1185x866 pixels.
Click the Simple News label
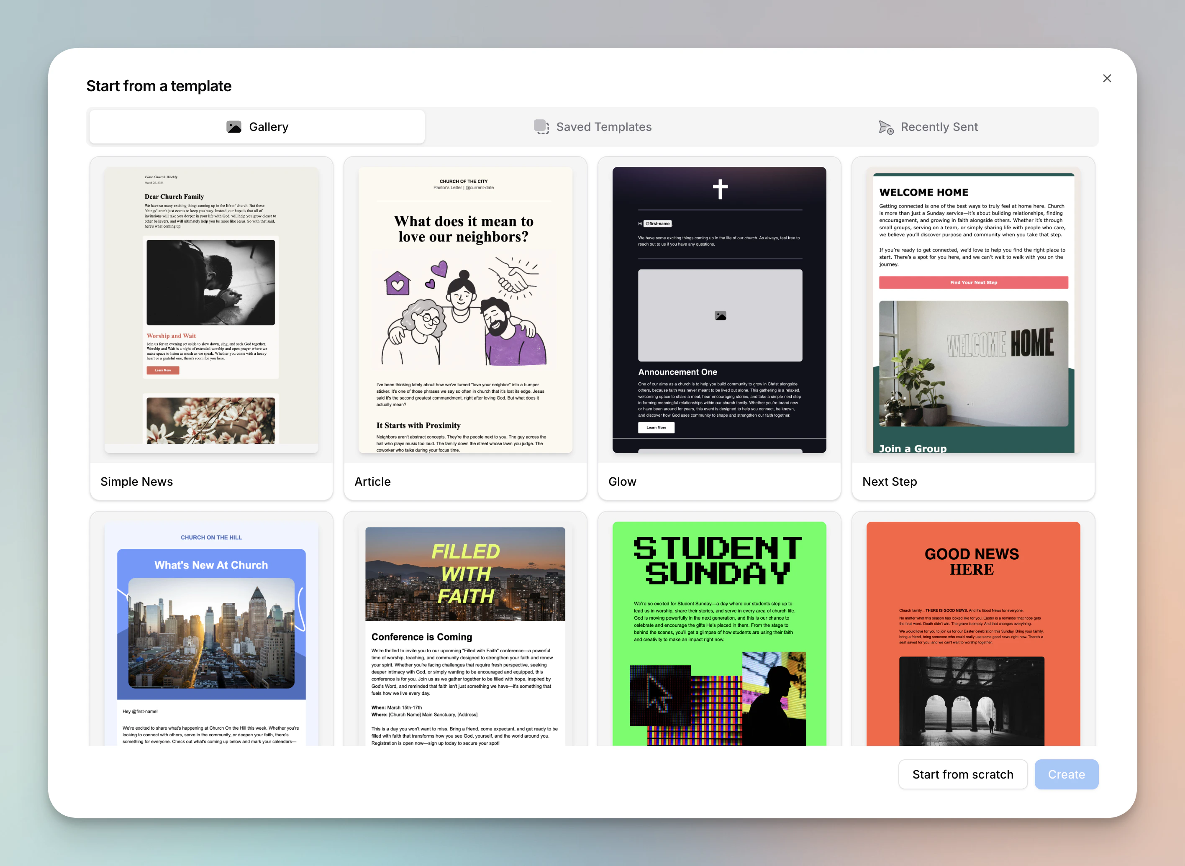pyautogui.click(x=136, y=481)
